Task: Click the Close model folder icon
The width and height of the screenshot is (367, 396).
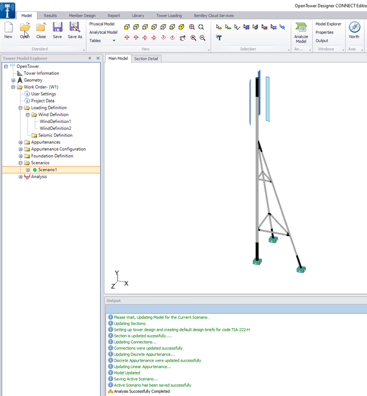Action: pos(41,27)
